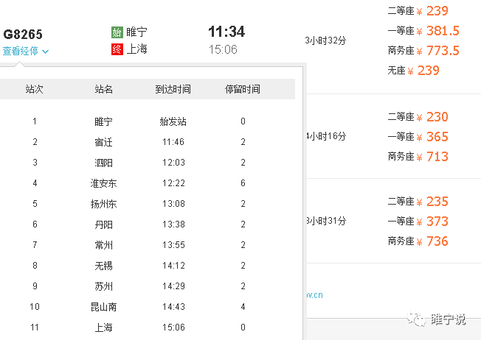The height and width of the screenshot is (340, 481).
Task: Click station 睢宁 in stop row 1
Action: (x=104, y=121)
